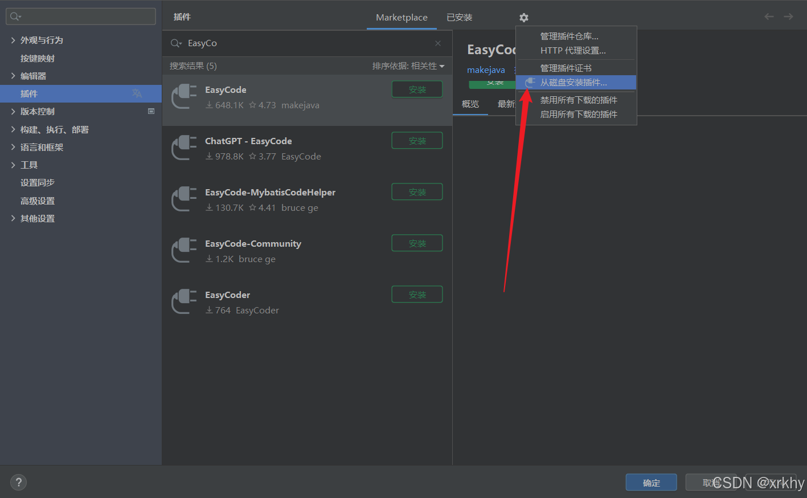Focus the settings search field

[80, 17]
